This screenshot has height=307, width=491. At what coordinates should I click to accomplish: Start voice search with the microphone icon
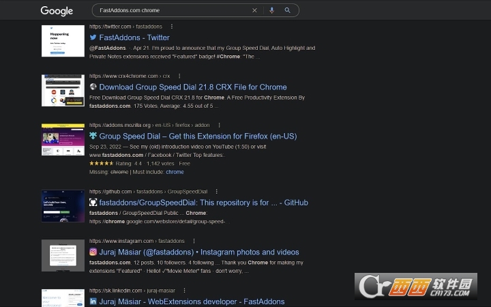(x=272, y=10)
